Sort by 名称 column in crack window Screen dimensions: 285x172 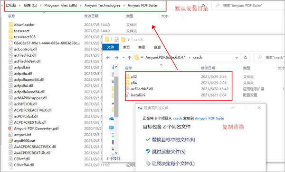tap(128, 68)
